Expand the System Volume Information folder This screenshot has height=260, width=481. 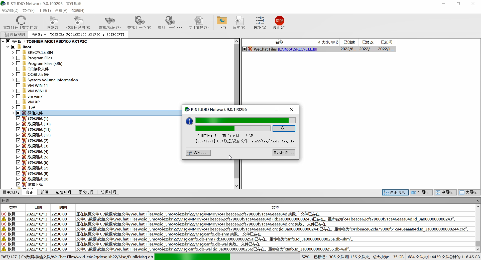13,80
